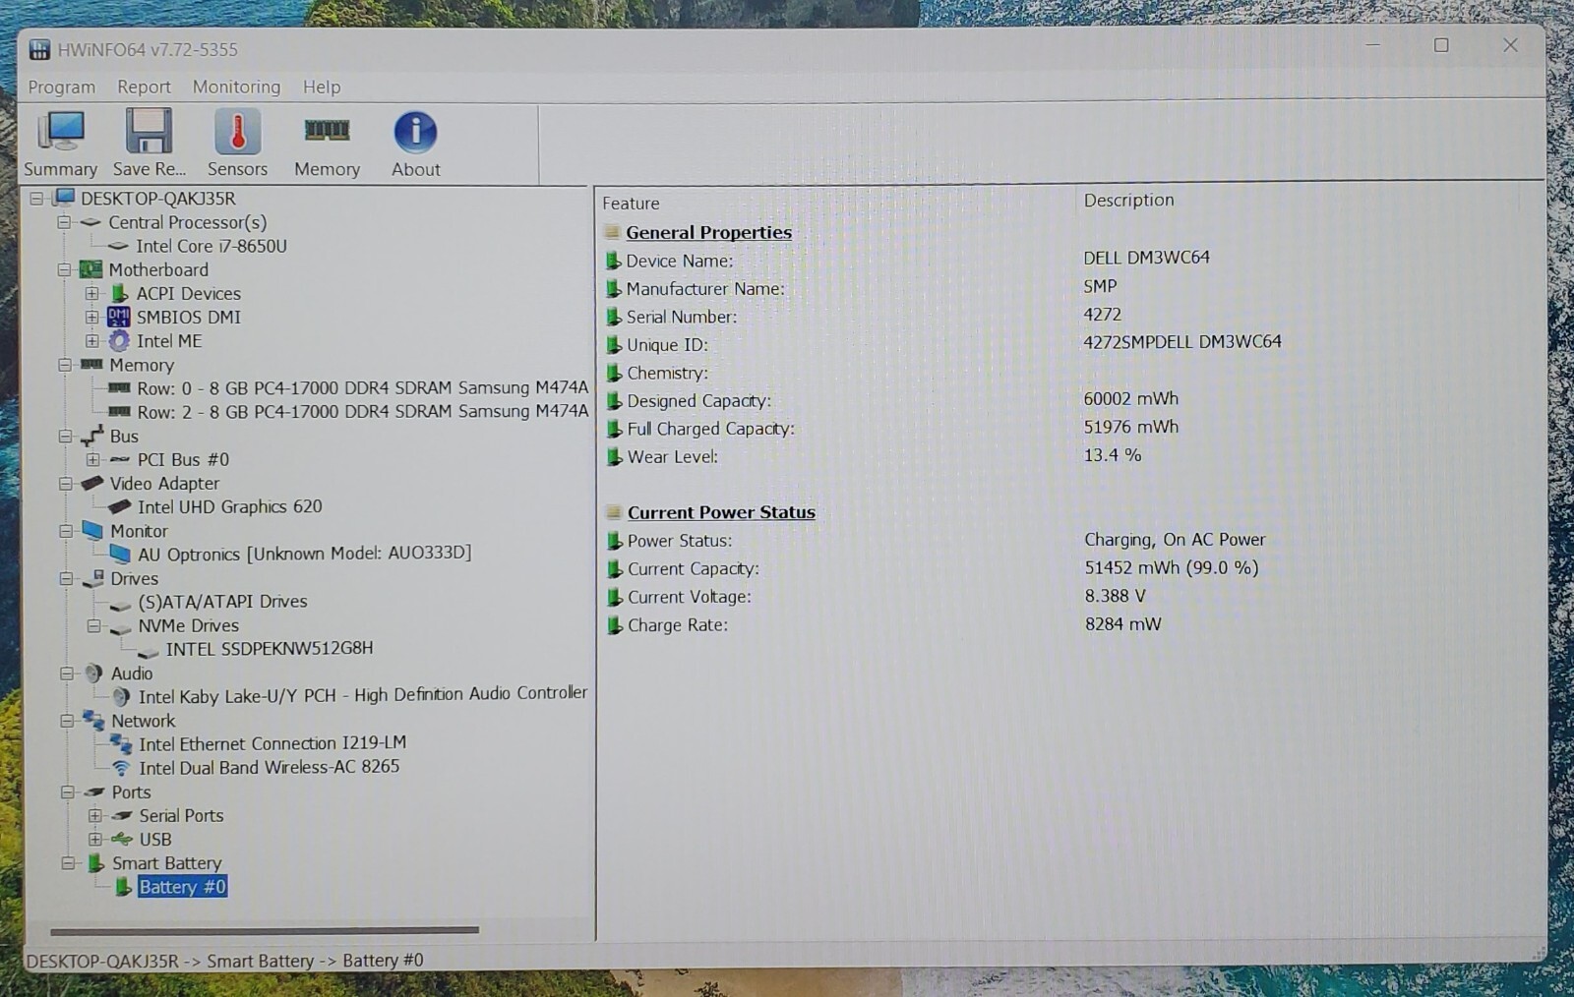1574x997 pixels.
Task: Click the Smart Battery icon
Action: (x=95, y=863)
